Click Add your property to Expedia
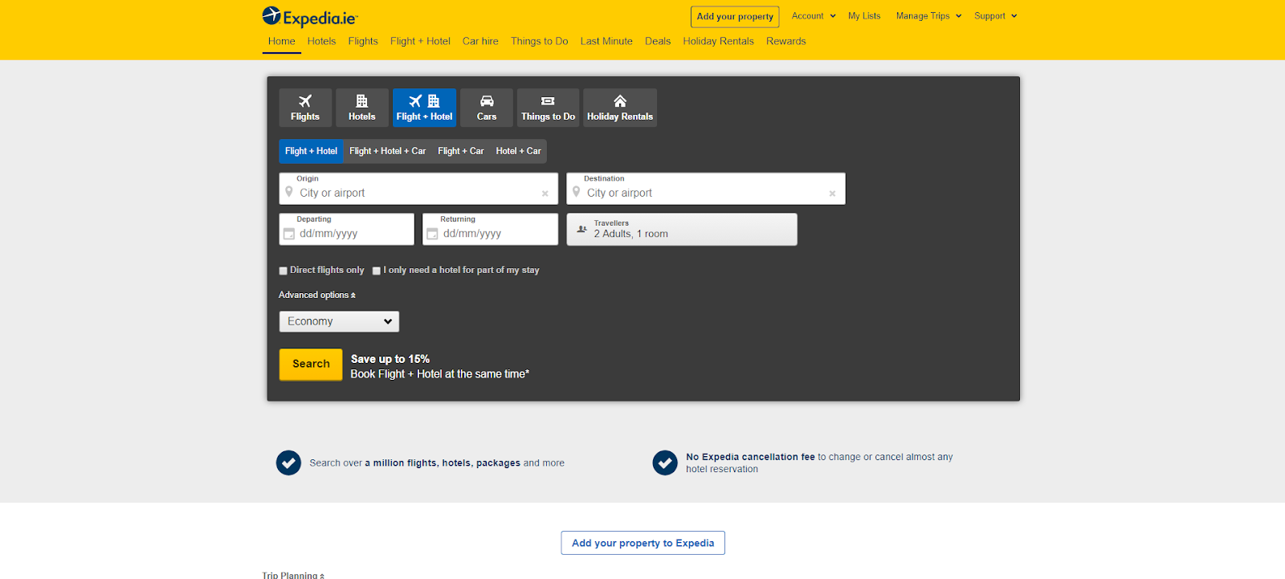Screen dimensions: 1285x579 642,543
